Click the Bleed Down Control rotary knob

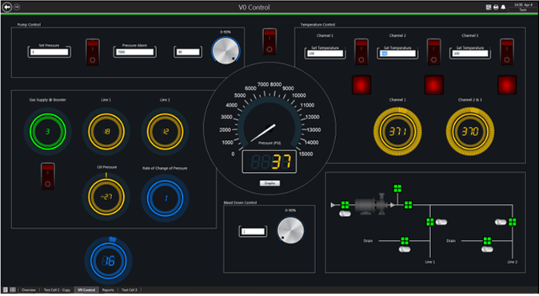[290, 230]
